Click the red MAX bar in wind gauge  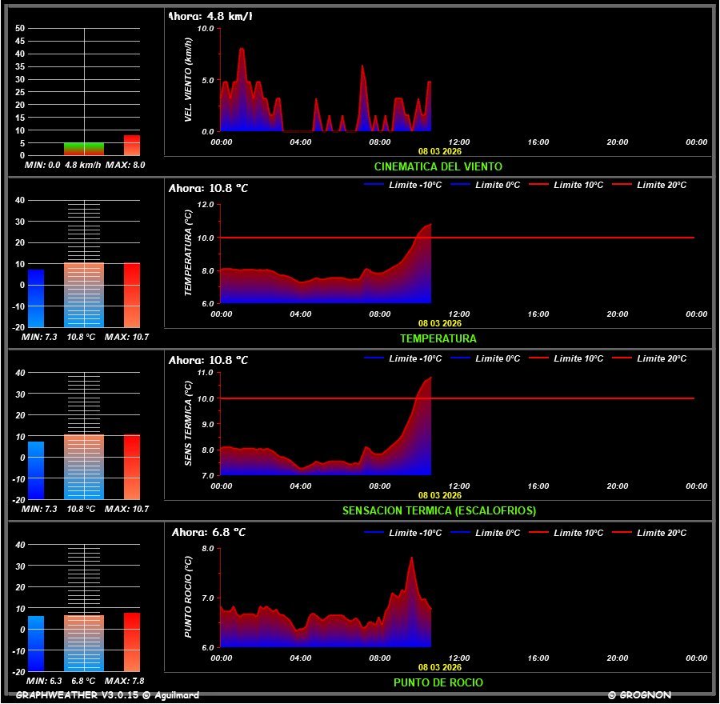coord(132,146)
